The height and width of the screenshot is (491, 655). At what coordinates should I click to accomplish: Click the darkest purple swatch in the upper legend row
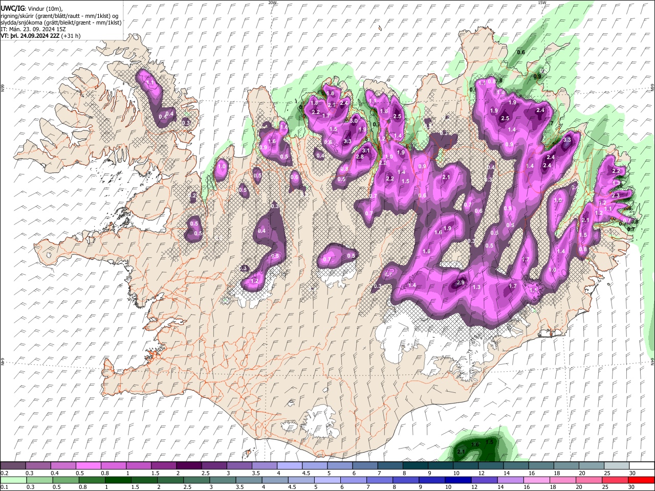coord(190,466)
